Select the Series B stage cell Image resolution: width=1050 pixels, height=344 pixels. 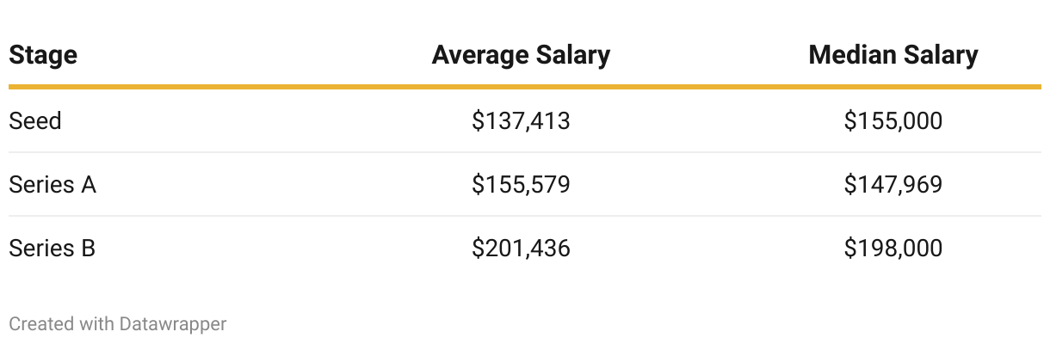52,249
